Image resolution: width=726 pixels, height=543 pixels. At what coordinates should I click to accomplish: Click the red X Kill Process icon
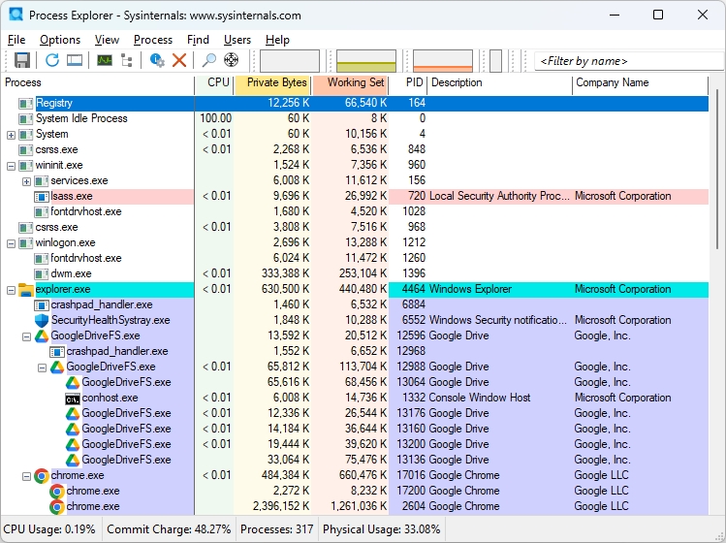[x=179, y=61]
